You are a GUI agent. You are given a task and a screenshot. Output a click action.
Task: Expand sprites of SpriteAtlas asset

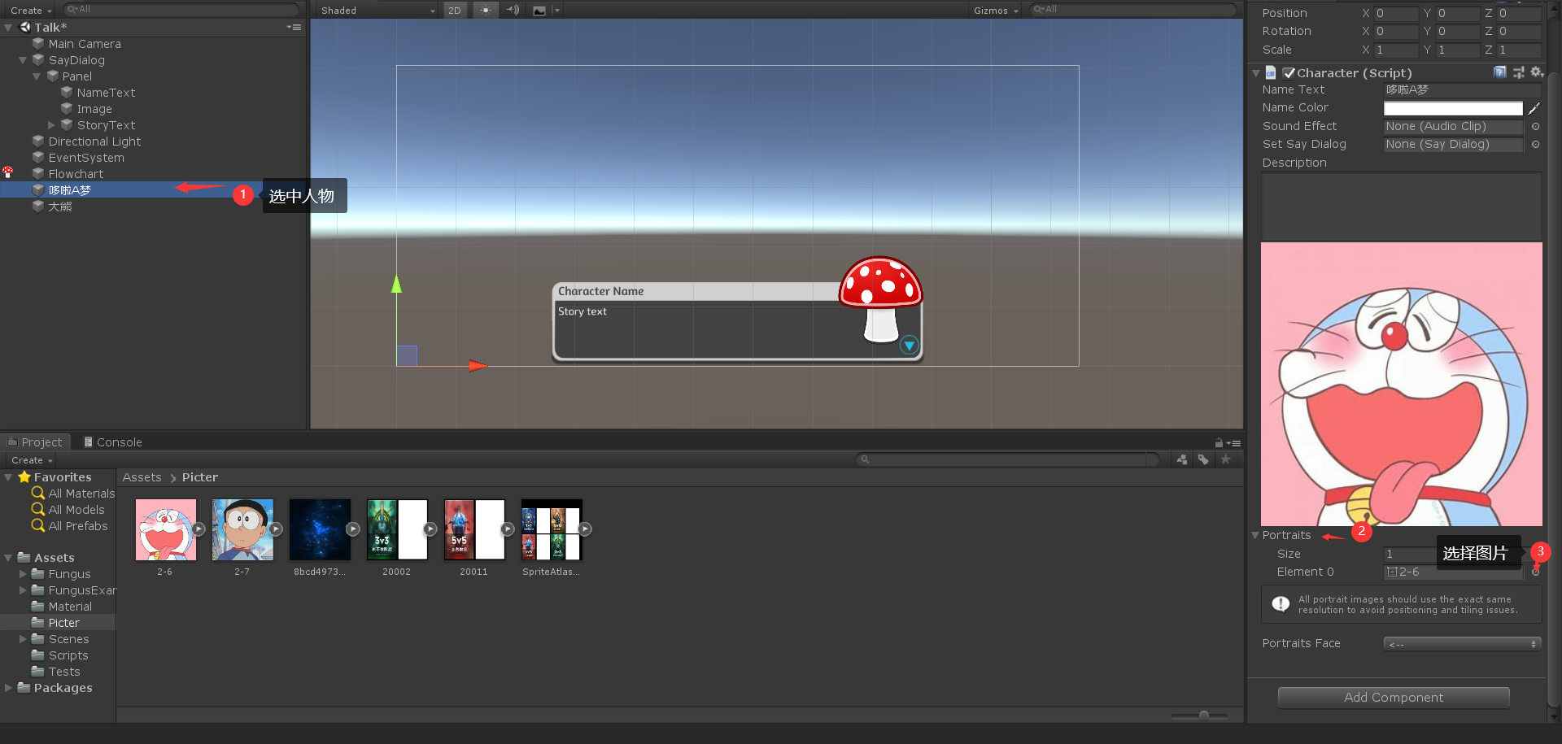pyautogui.click(x=585, y=529)
